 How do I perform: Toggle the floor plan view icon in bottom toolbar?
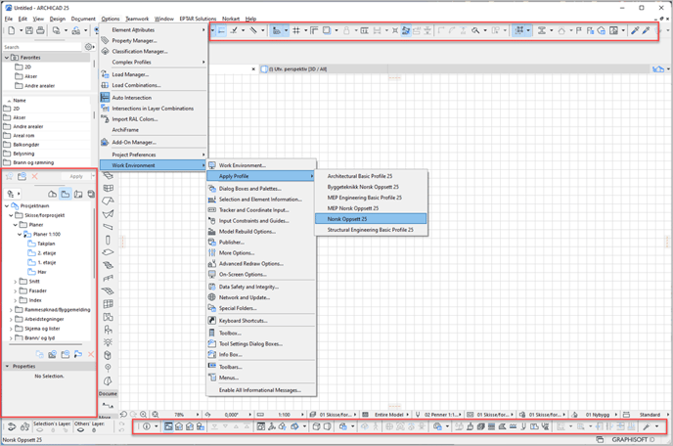[x=168, y=426]
